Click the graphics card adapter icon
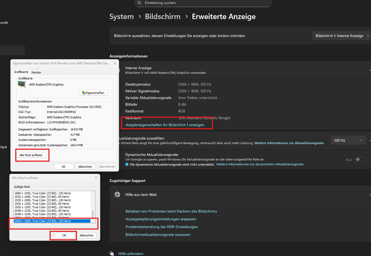 (x=22, y=84)
